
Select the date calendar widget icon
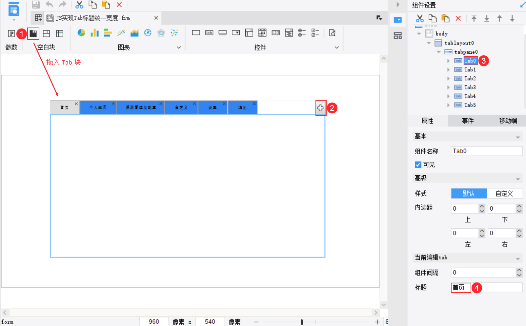click(262, 33)
